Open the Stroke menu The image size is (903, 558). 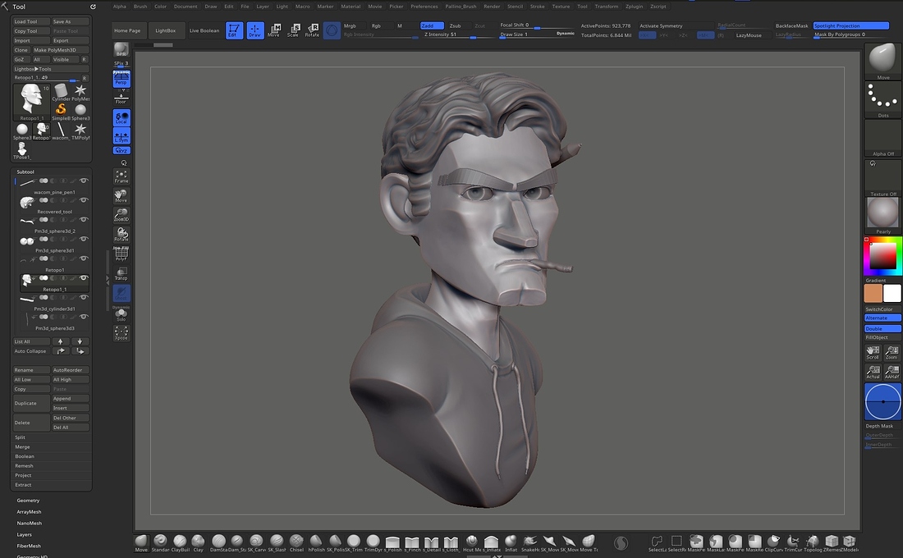(538, 7)
